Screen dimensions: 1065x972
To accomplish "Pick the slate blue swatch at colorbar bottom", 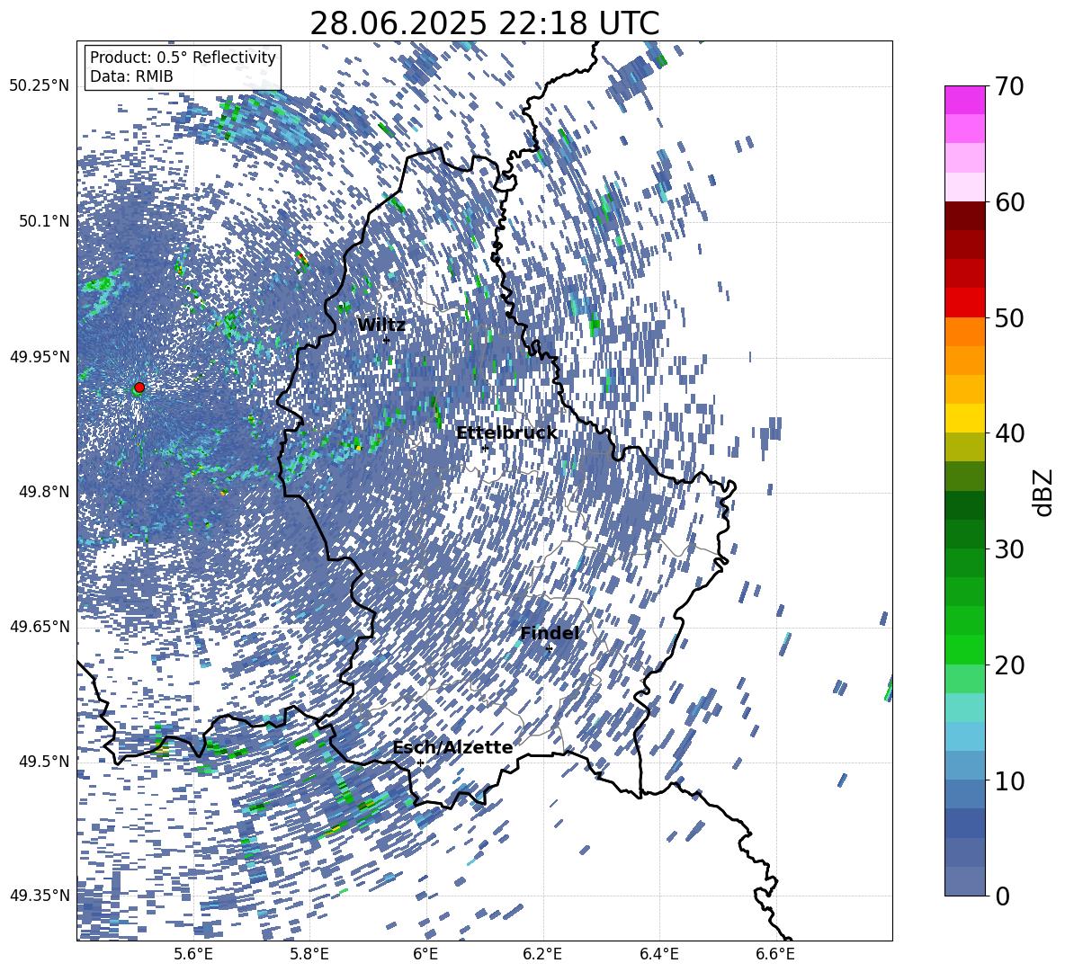I will pos(964,881).
